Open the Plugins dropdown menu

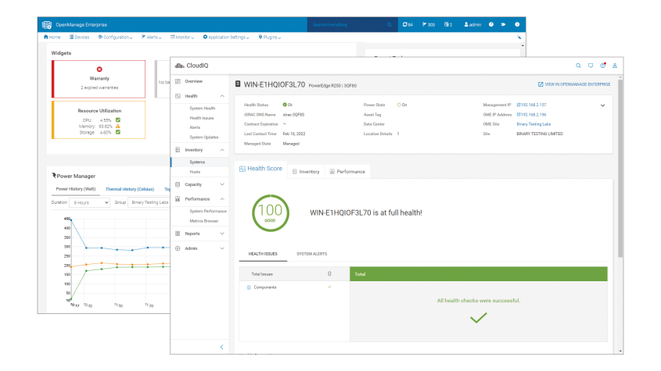click(x=270, y=37)
